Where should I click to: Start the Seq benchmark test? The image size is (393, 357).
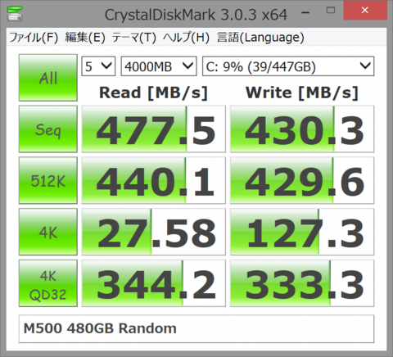48,129
